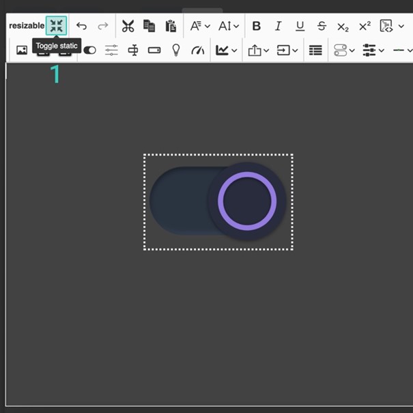This screenshot has width=413, height=413.
Task: Undo the last action
Action: point(81,26)
